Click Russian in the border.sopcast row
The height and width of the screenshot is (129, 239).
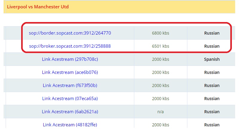click(x=212, y=33)
